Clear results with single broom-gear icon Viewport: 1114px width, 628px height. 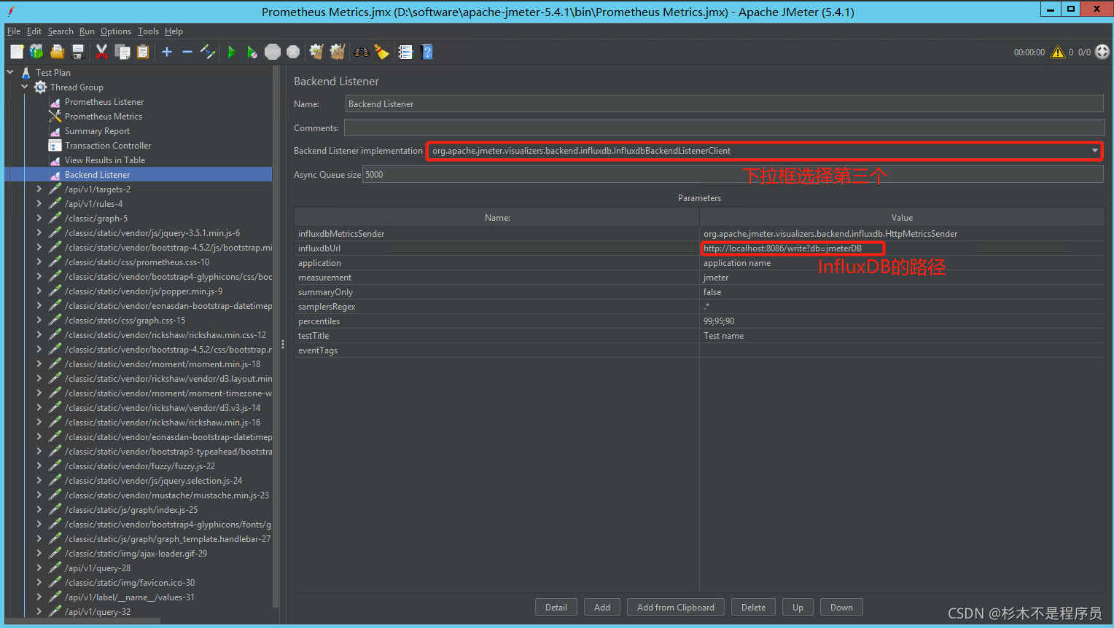tap(316, 52)
